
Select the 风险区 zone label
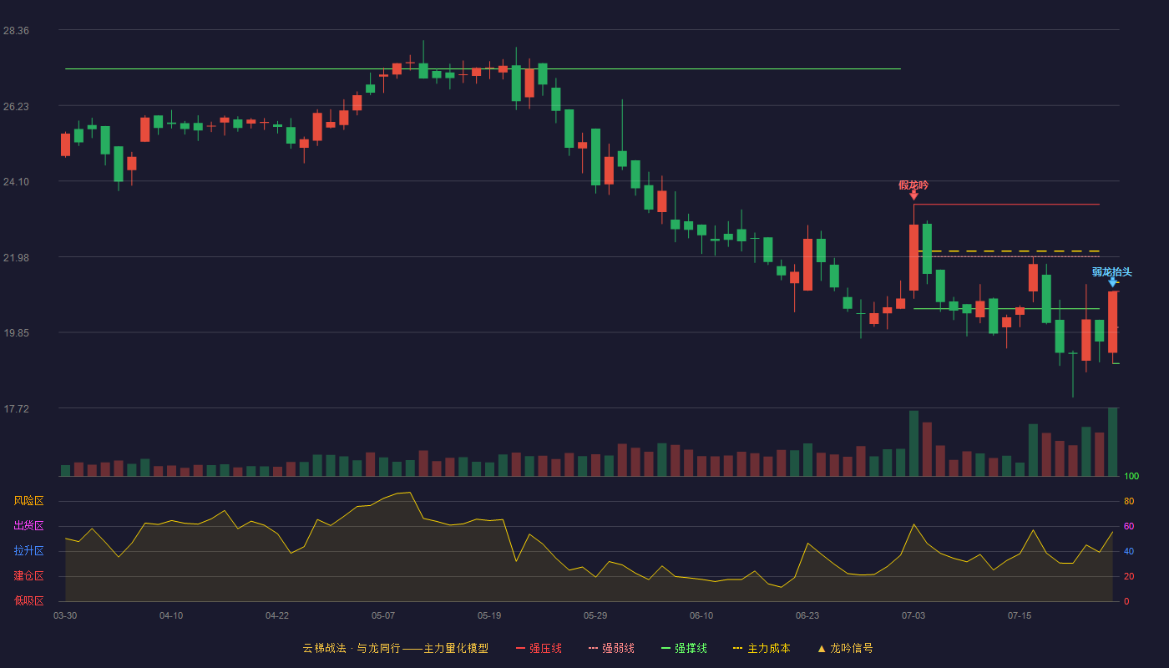[28, 501]
